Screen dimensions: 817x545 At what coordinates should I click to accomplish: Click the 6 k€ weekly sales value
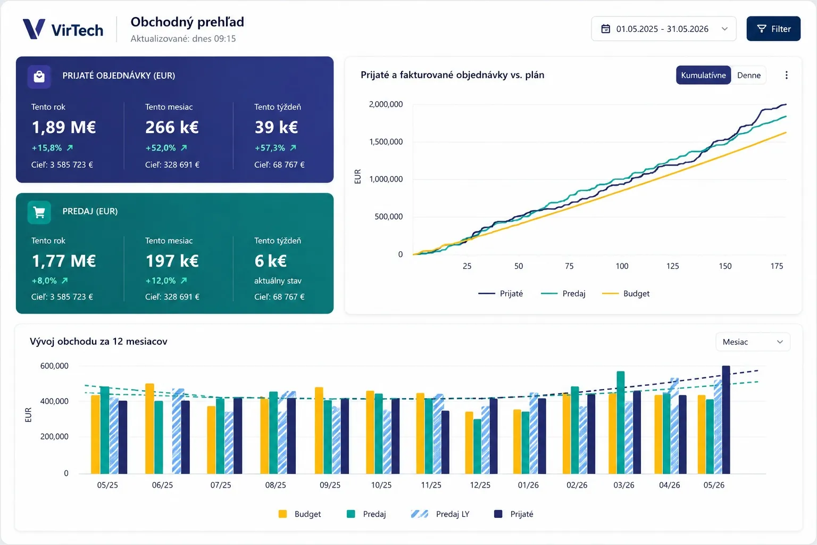coord(270,261)
